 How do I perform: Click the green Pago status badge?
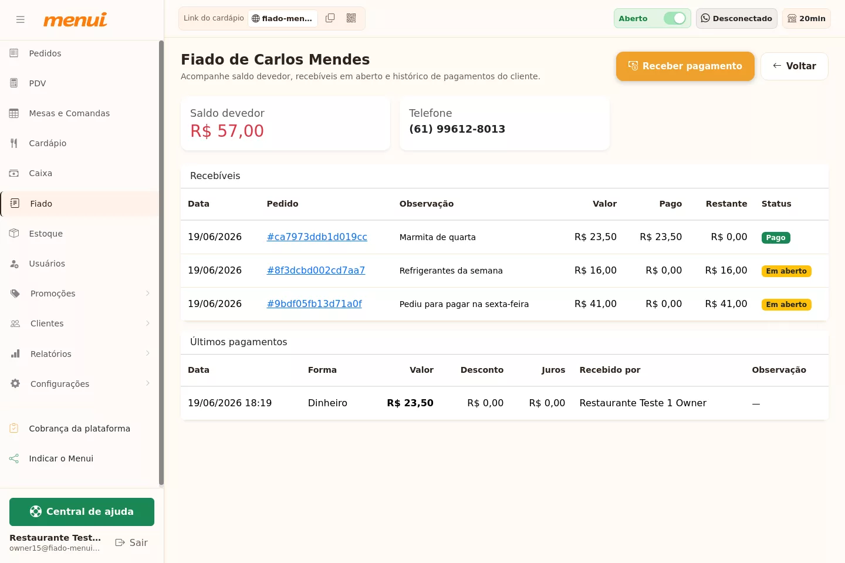(x=776, y=238)
